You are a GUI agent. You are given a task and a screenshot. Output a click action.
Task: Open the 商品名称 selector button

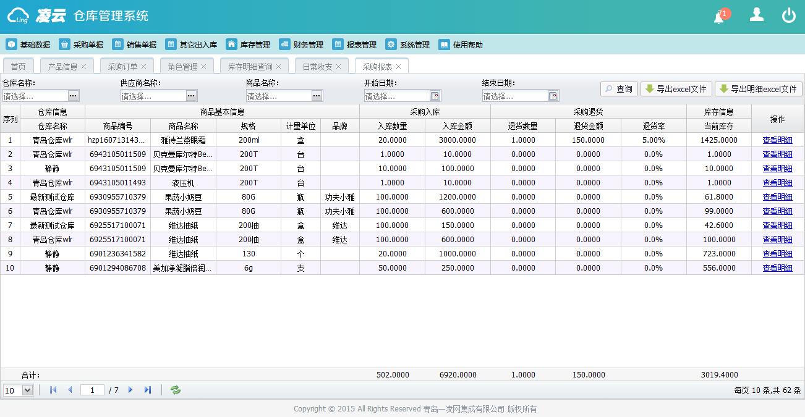tap(317, 96)
